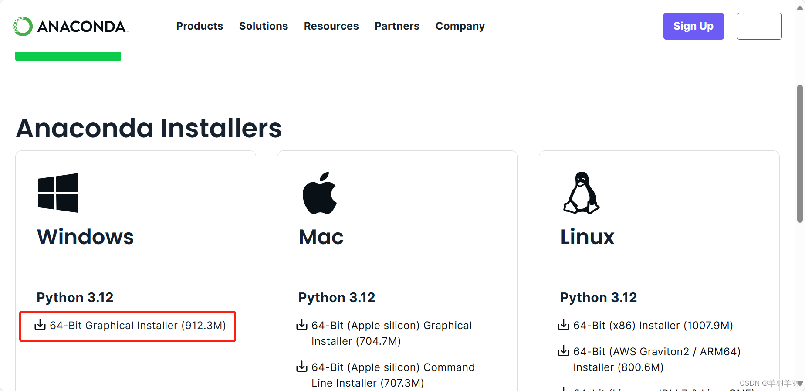The image size is (805, 391).
Task: Click the Apple logo icon
Action: point(320,193)
